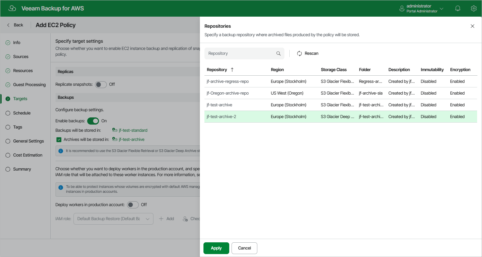The height and width of the screenshot is (257, 482).
Task: Click Add next to IAM role
Action: 167,219
